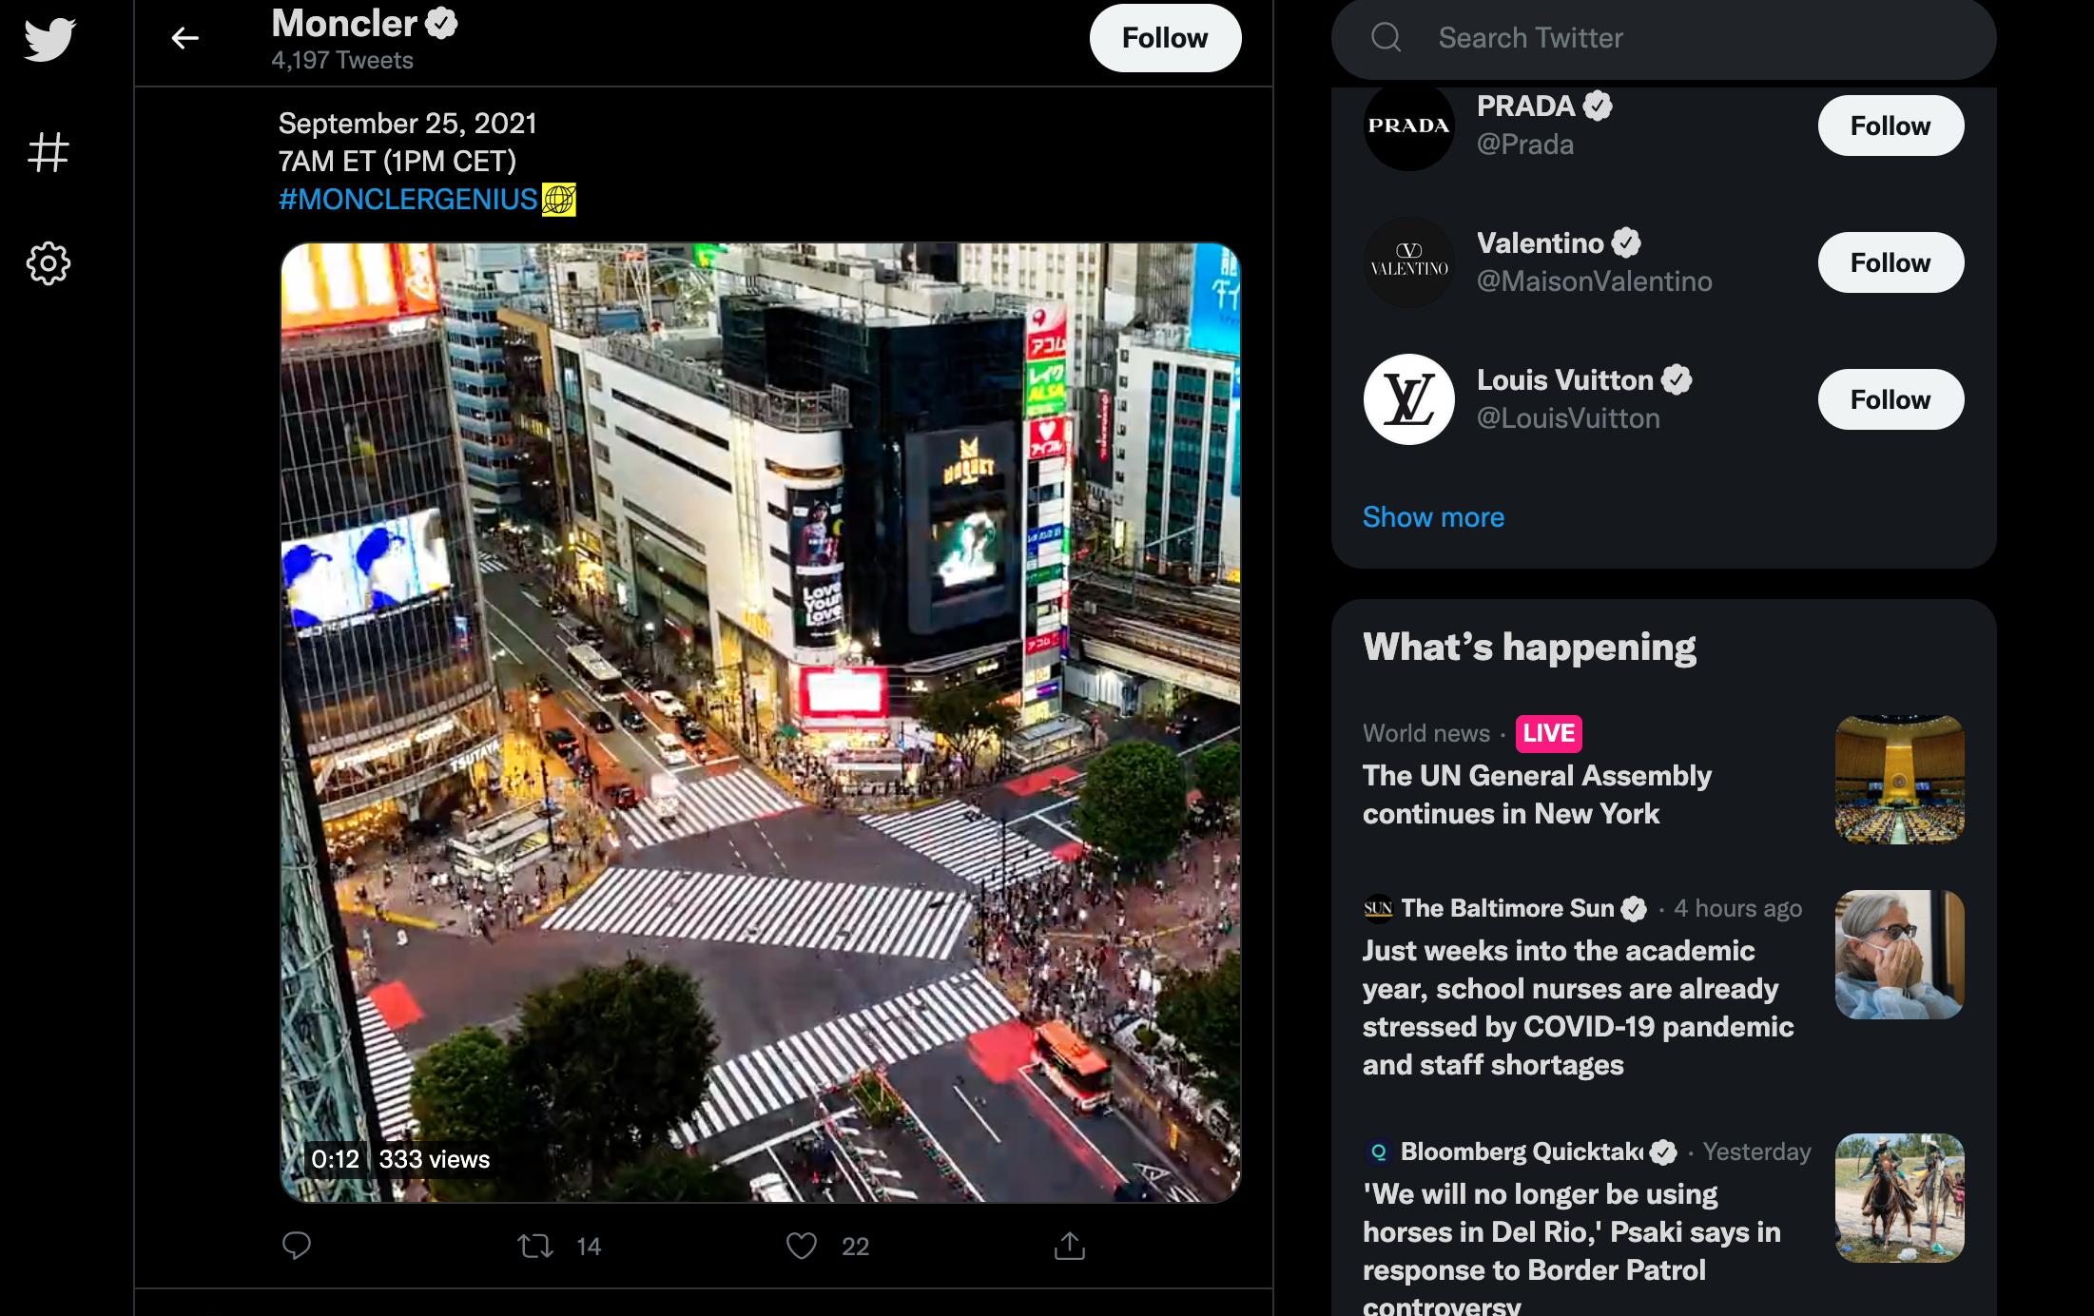Reply to the Moncler tweet
Viewport: 2094px width, 1316px height.
[297, 1246]
